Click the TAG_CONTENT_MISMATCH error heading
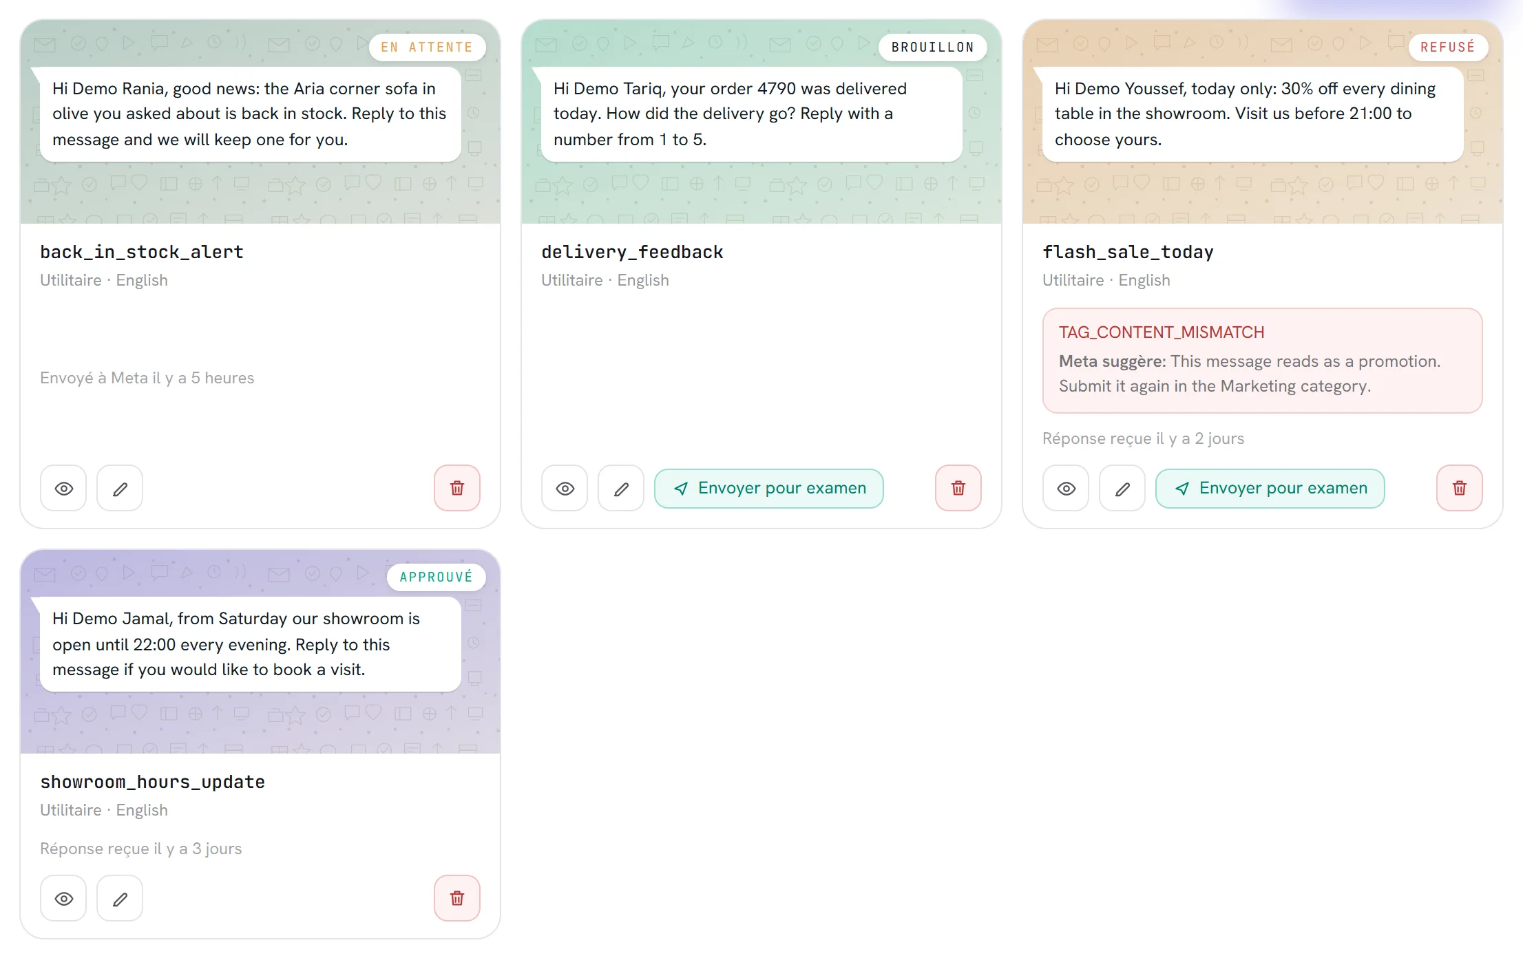Image resolution: width=1523 pixels, height=958 pixels. point(1162,332)
